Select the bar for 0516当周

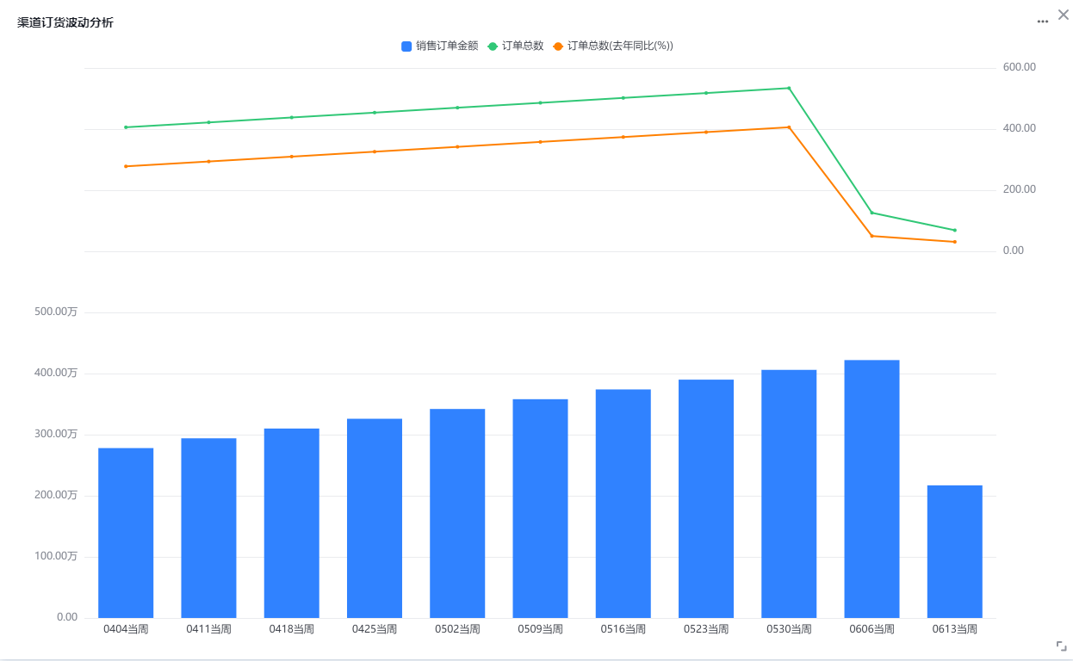(x=623, y=503)
